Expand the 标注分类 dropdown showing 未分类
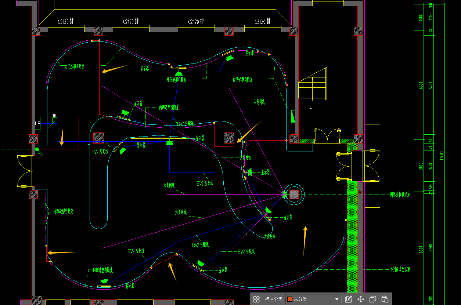Viewport: 461px width, 305px height. coord(313,299)
